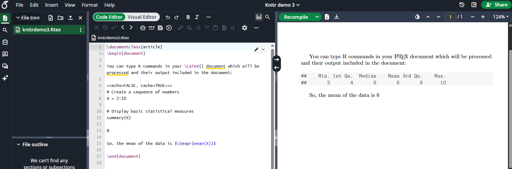Redo the last edit
This screenshot has height=169, width=512.
click(x=176, y=17)
